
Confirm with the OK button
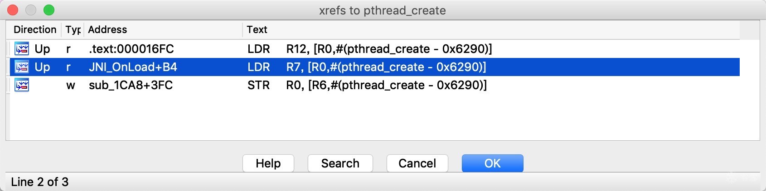492,163
